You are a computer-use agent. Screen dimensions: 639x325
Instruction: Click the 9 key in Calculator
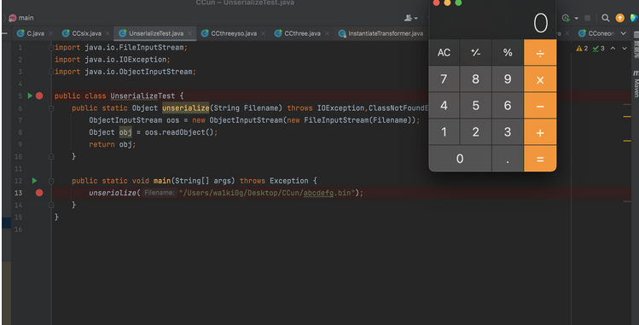[x=508, y=79]
